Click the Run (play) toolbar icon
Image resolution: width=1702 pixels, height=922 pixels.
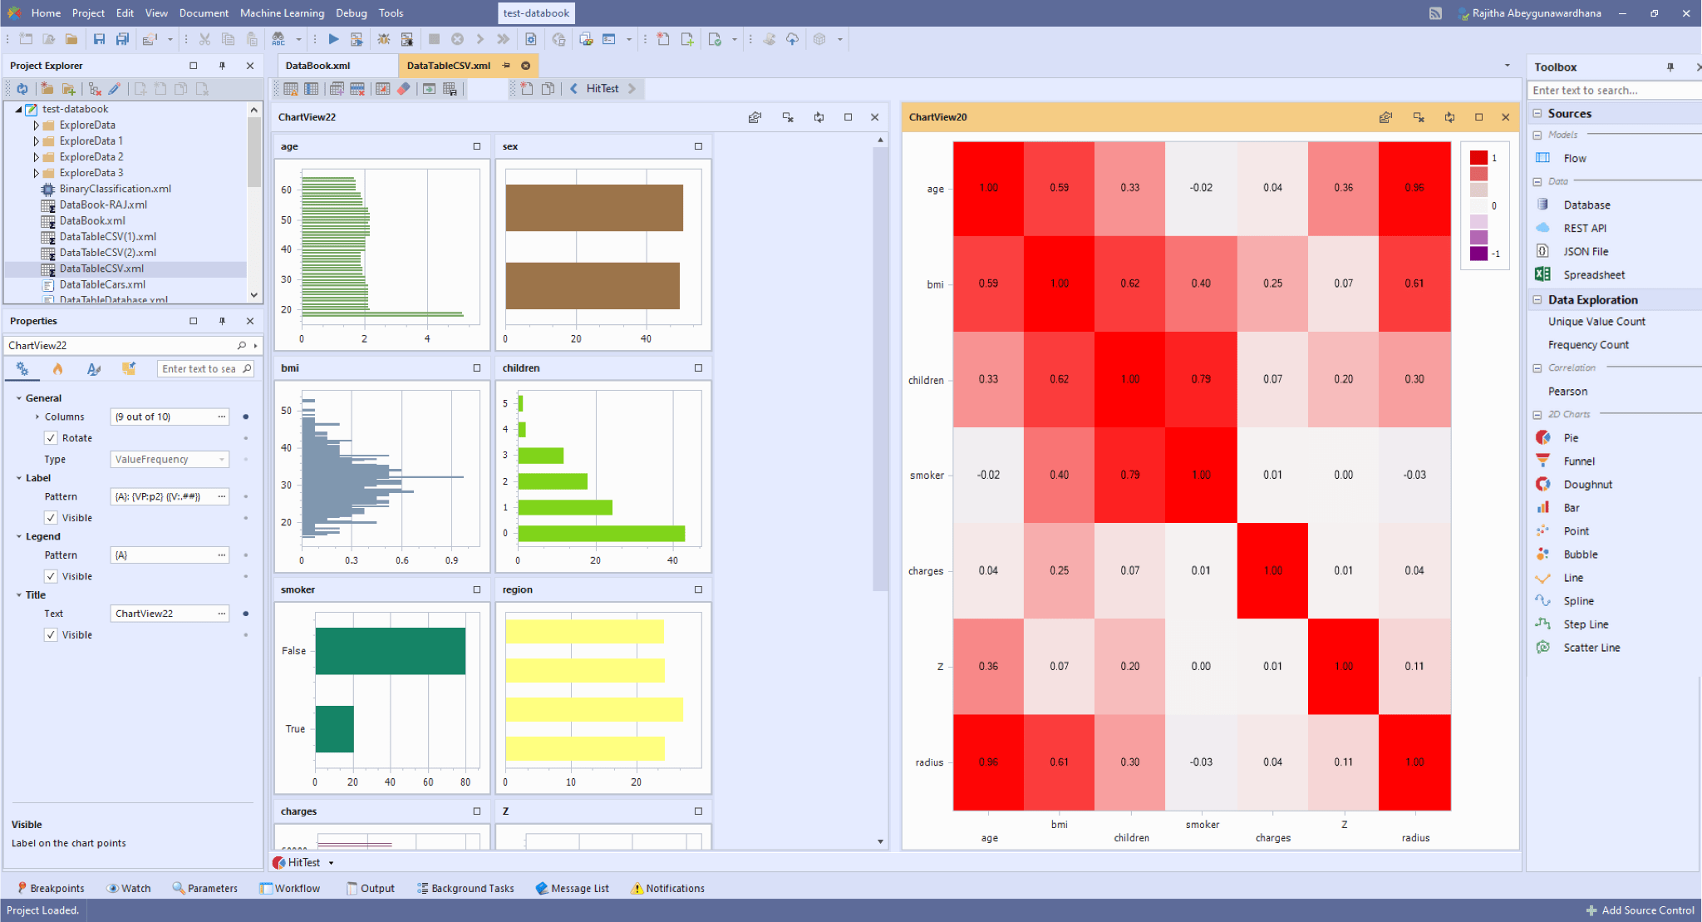pos(333,39)
